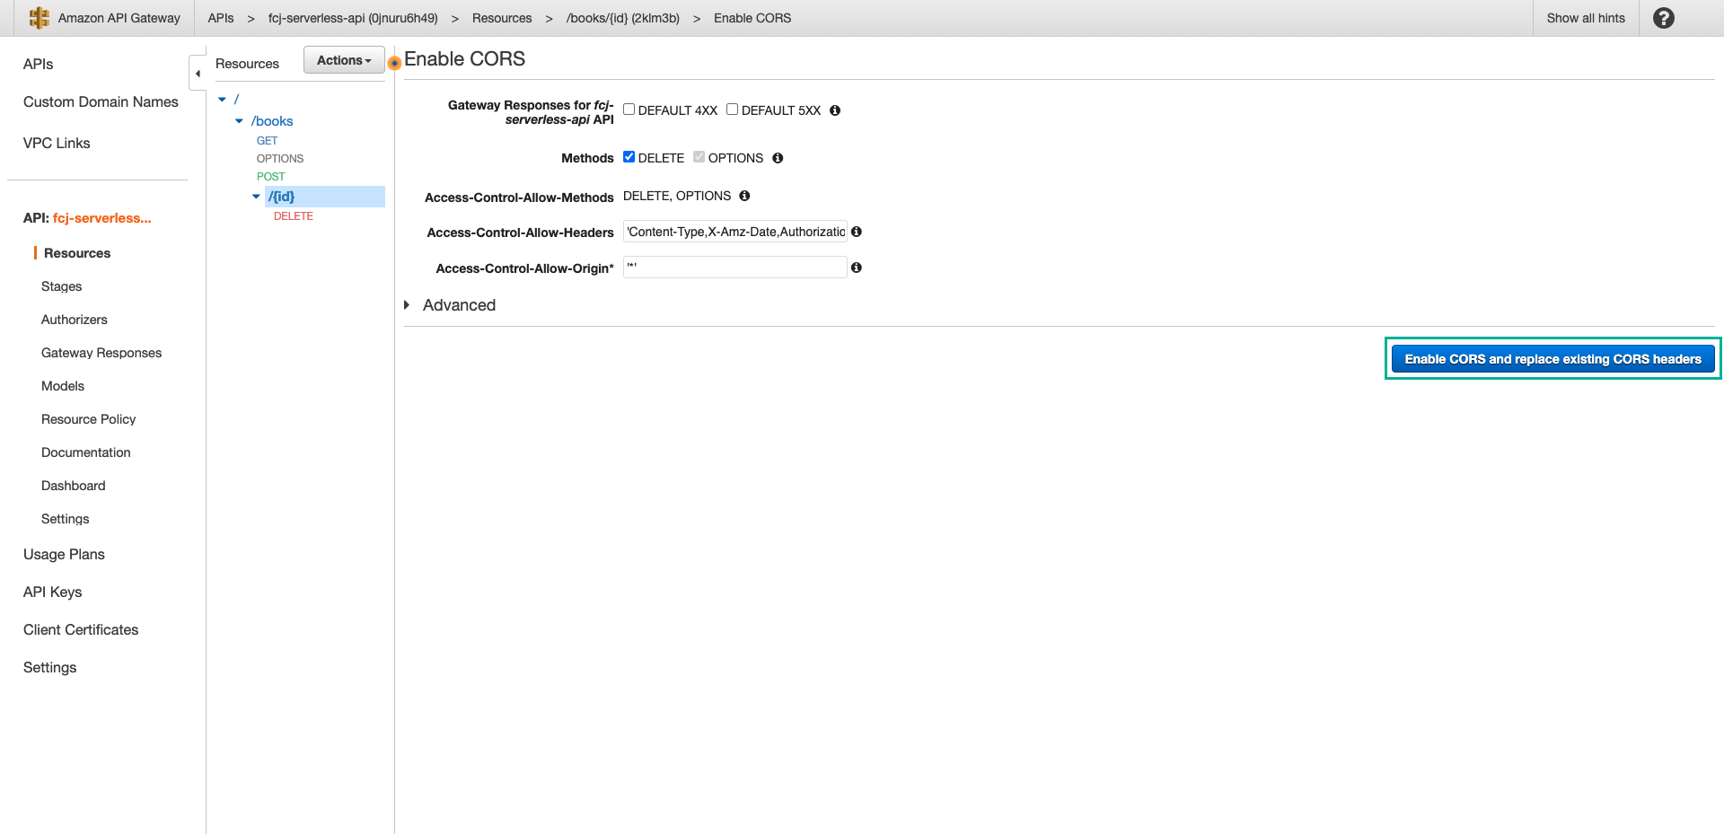
Task: Open the Actions dropdown
Action: [x=344, y=60]
